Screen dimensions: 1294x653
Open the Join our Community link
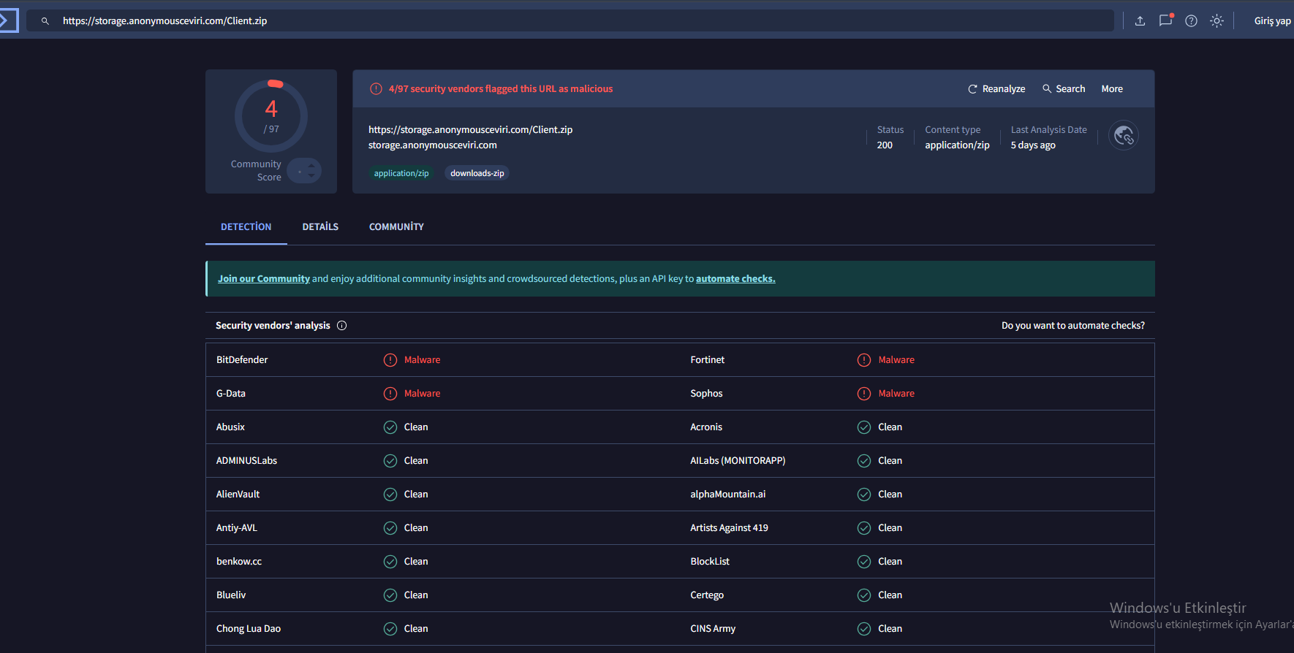pyautogui.click(x=264, y=279)
